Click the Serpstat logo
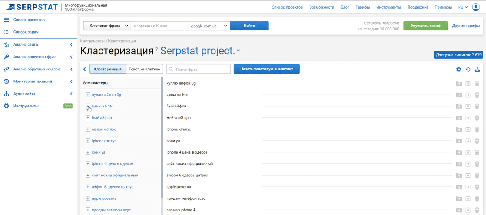Screen dimensions: 486x215 pos(32,7)
